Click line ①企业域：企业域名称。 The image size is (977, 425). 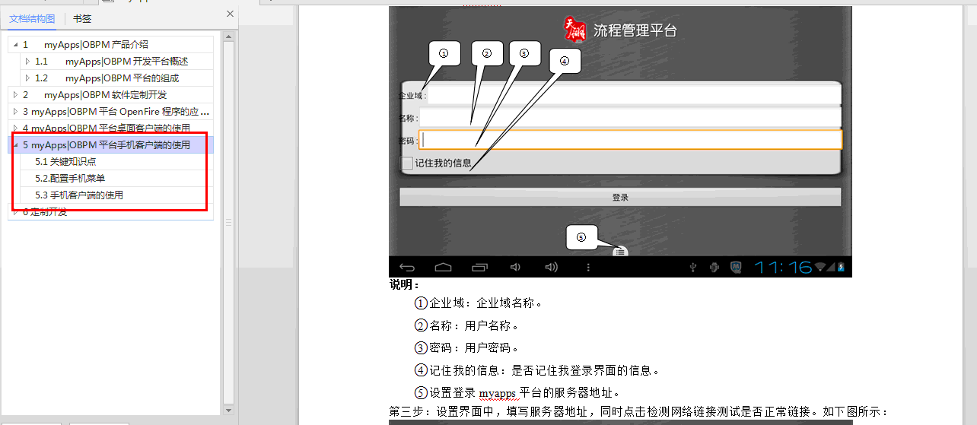479,303
